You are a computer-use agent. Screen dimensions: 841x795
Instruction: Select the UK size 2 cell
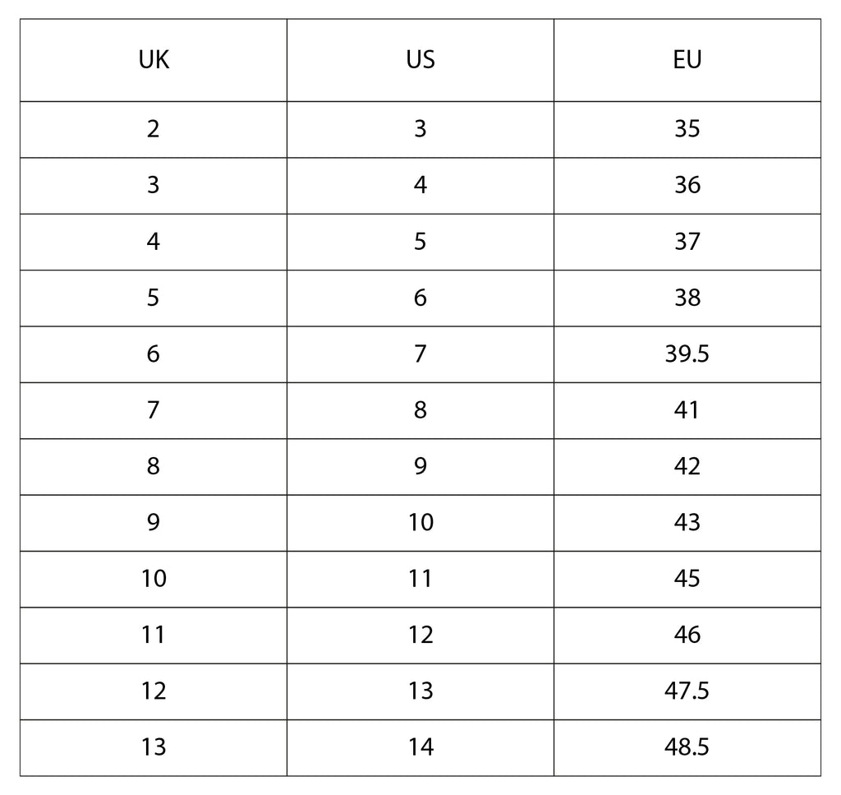tap(154, 129)
